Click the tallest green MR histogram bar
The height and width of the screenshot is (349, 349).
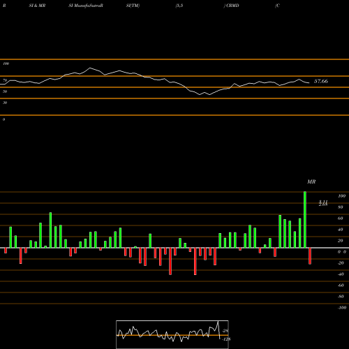pos(305,220)
